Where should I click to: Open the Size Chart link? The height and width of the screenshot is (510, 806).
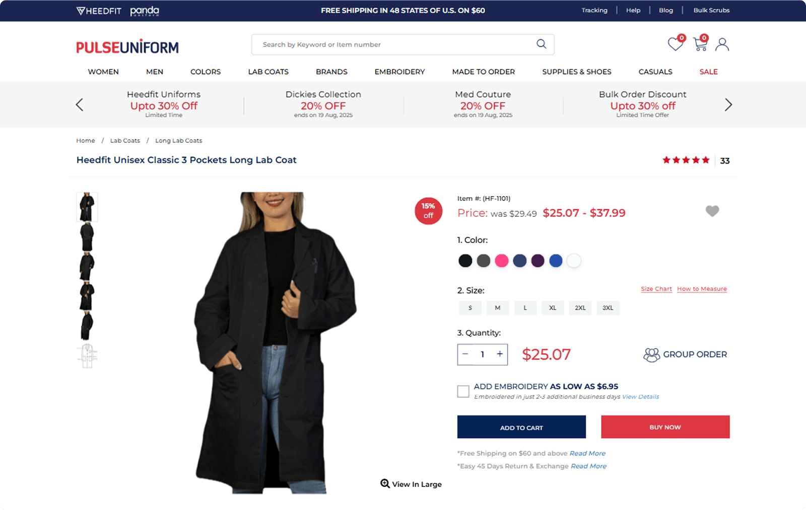(656, 289)
